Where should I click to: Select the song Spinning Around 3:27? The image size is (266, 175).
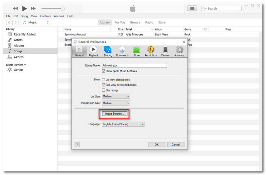point(74,34)
